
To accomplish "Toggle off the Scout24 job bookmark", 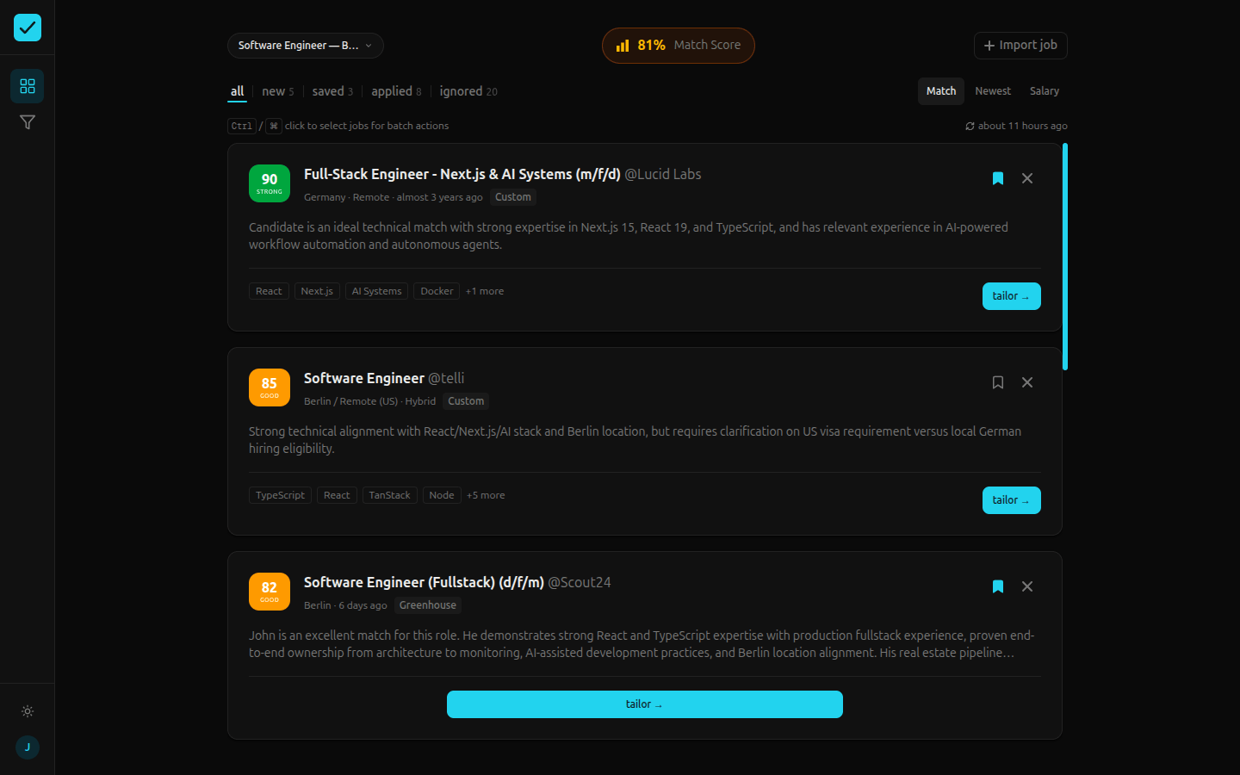I will pos(998,586).
